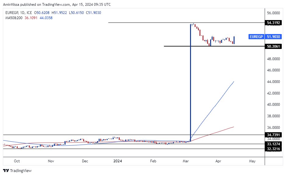The width and height of the screenshot is (286, 176).
Task: Click the 2024 label on time axis
Action: [x=118, y=161]
